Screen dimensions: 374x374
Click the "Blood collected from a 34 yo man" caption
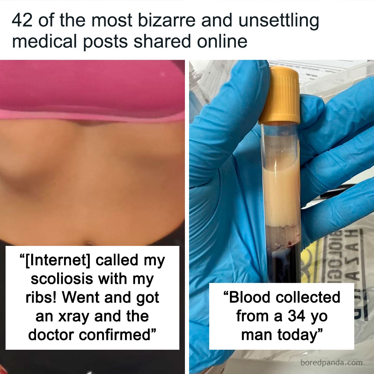(282, 316)
